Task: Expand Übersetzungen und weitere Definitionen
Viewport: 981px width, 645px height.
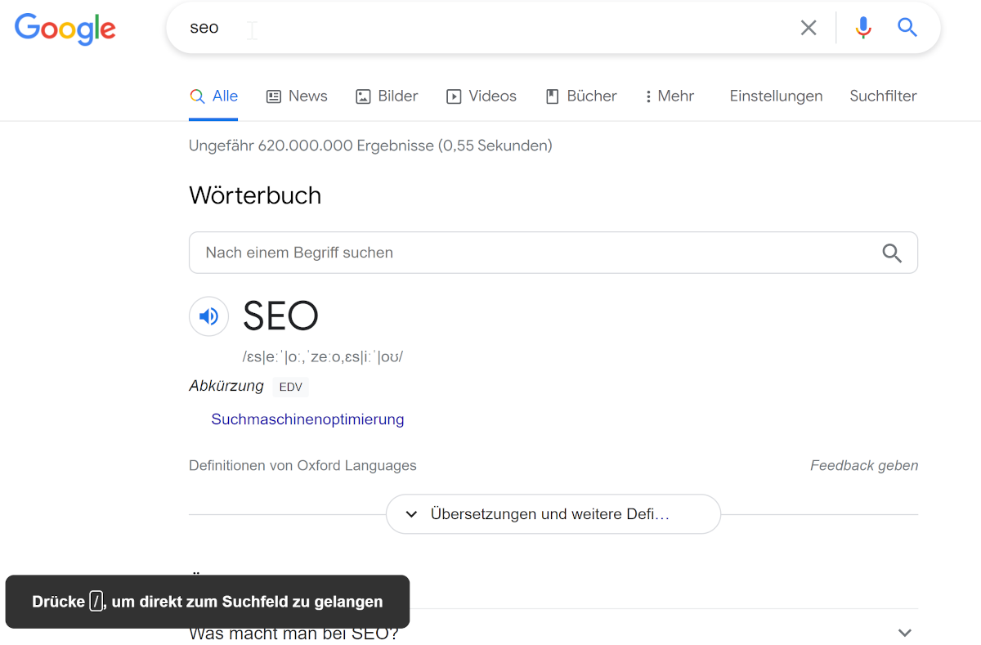Action: [553, 513]
